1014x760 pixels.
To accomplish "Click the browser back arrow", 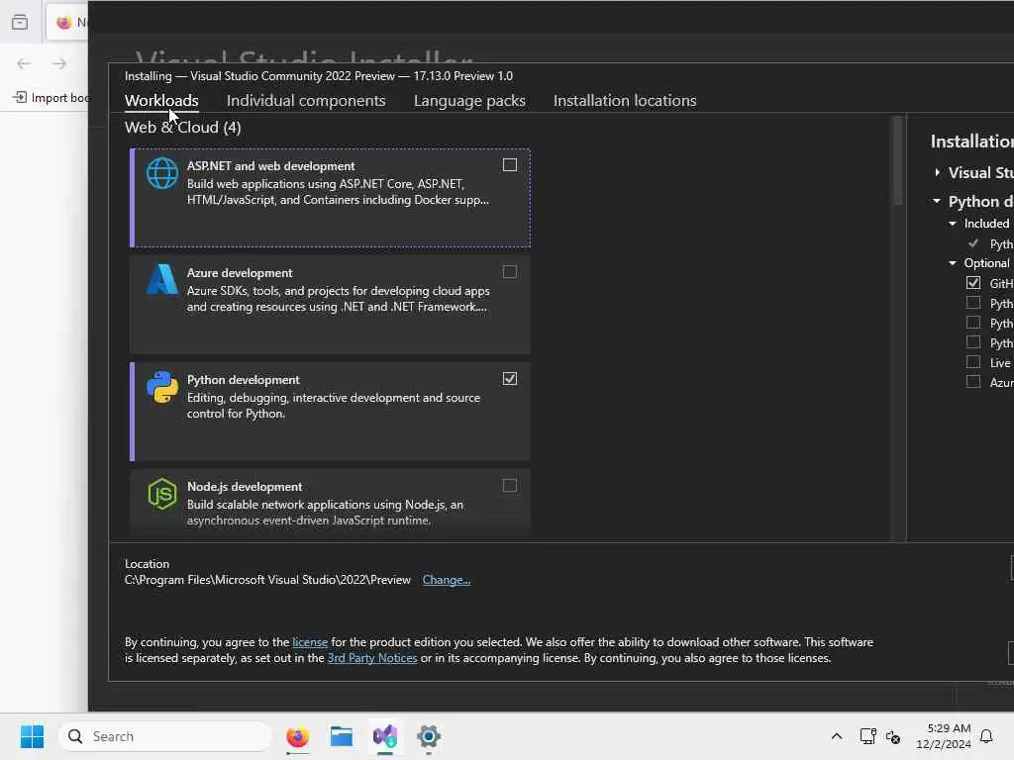I will point(24,63).
